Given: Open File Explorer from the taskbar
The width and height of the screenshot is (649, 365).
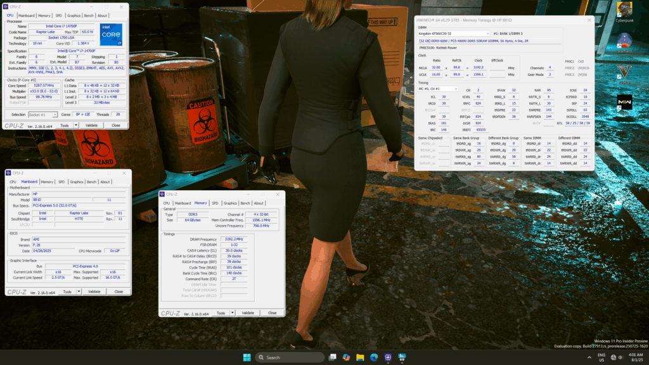Looking at the screenshot, I should pos(360,357).
